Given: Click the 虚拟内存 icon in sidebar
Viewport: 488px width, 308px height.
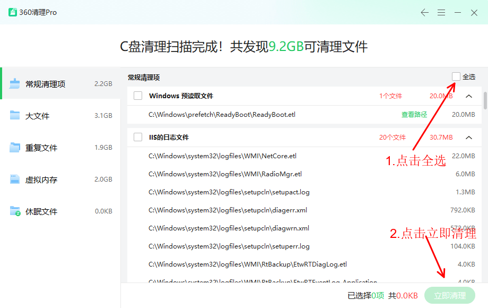Looking at the screenshot, I should (x=15, y=179).
